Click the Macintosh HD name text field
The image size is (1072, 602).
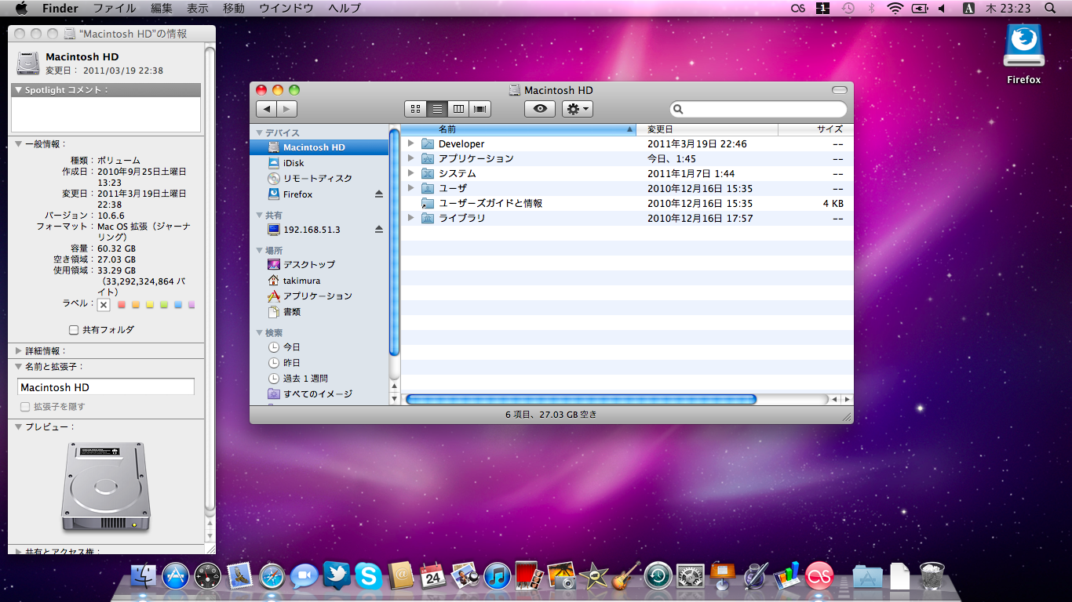(x=106, y=387)
